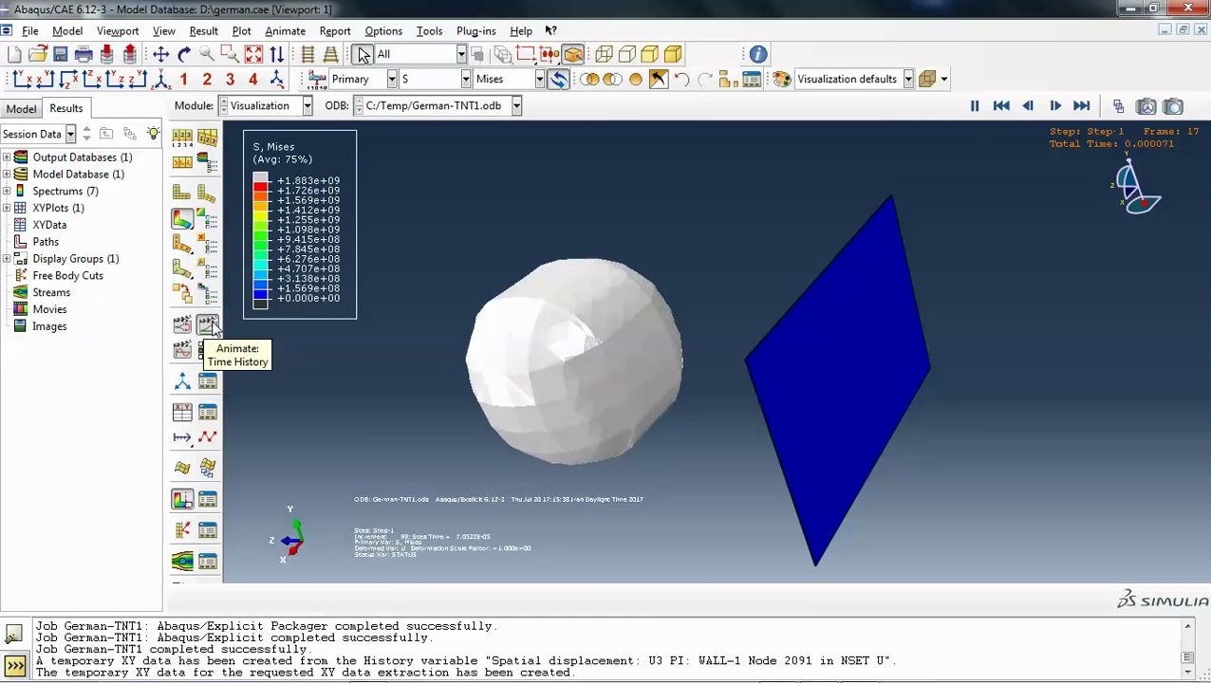Open the File menu
1211x683 pixels.
30,31
